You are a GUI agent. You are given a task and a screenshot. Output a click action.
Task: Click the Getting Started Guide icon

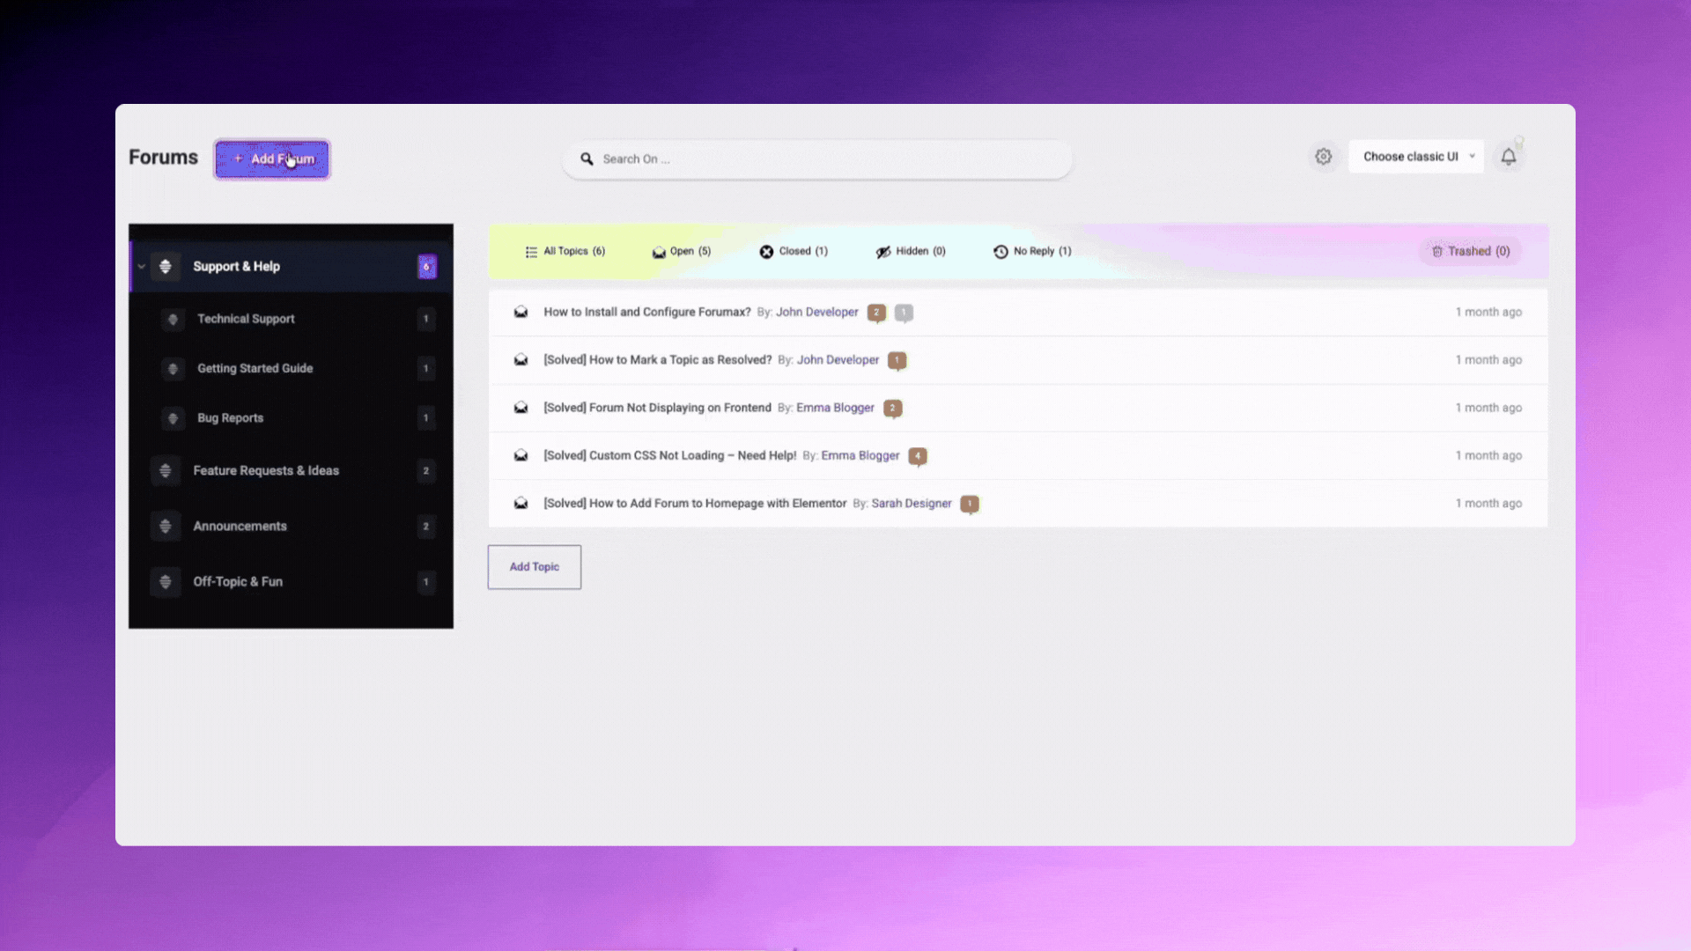tap(174, 368)
